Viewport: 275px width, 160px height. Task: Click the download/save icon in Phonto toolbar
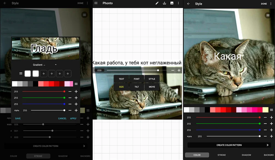(164, 3)
